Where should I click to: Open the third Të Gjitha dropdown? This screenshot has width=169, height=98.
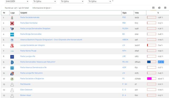(72, 1)
